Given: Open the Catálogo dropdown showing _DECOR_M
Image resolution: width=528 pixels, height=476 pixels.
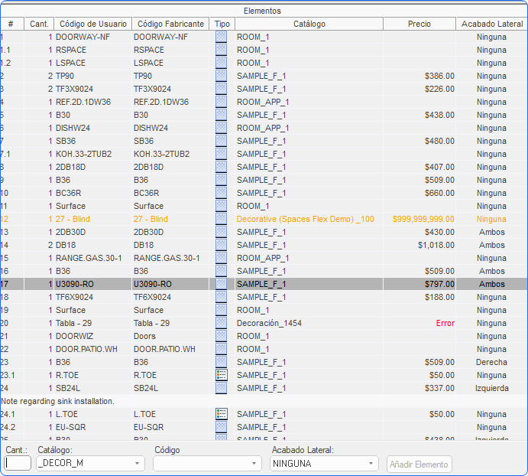Looking at the screenshot, I should click(90, 463).
